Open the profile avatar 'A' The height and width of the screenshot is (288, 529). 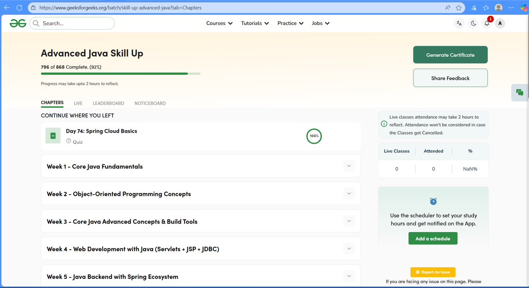[x=500, y=23]
